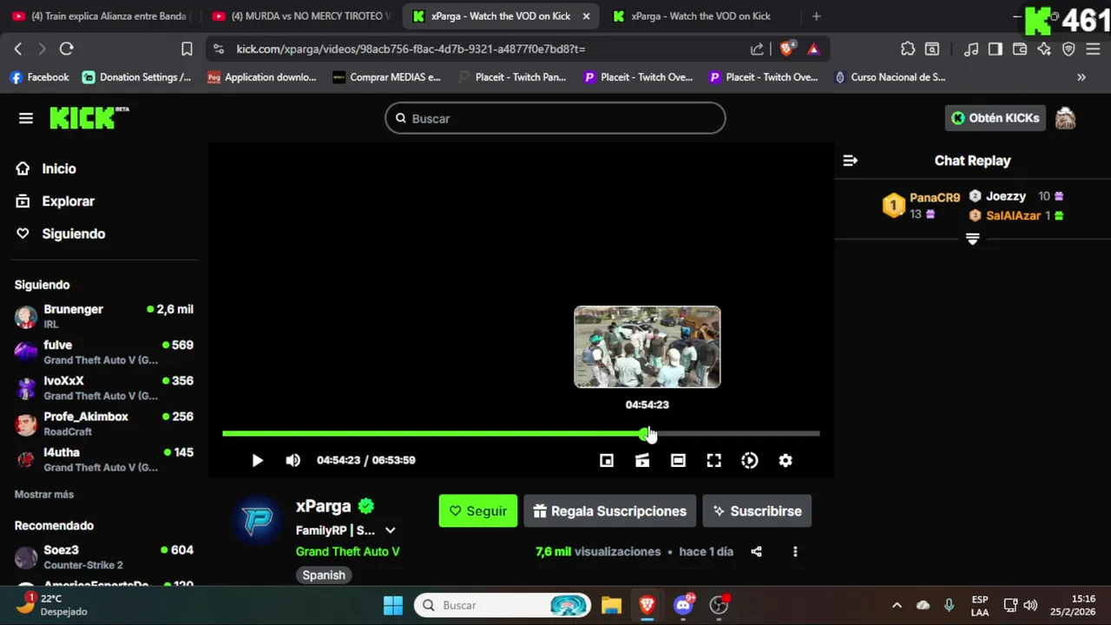Image resolution: width=1111 pixels, height=625 pixels.
Task: Click the Kick logo in header
Action: pos(89,118)
